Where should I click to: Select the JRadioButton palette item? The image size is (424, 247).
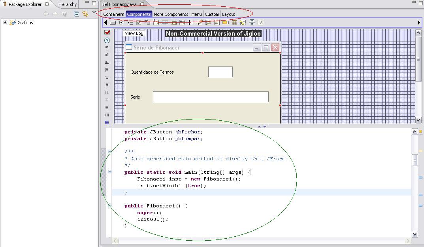coord(121,23)
